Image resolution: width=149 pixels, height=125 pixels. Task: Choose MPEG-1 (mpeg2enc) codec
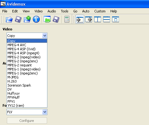pos(27,73)
